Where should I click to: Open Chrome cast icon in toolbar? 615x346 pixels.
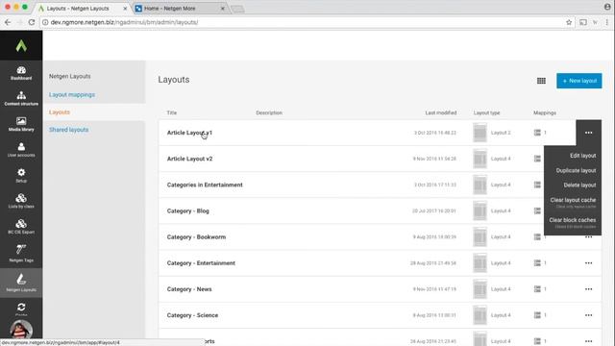(x=583, y=22)
